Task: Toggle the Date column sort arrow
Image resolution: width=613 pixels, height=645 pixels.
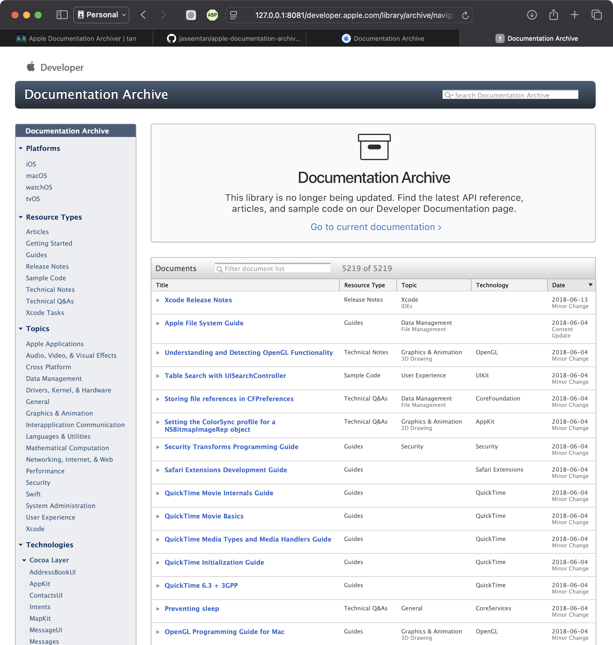Action: click(x=590, y=285)
